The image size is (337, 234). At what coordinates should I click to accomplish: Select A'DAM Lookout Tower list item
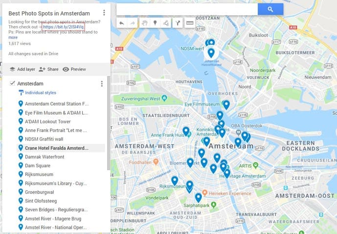coord(61,122)
